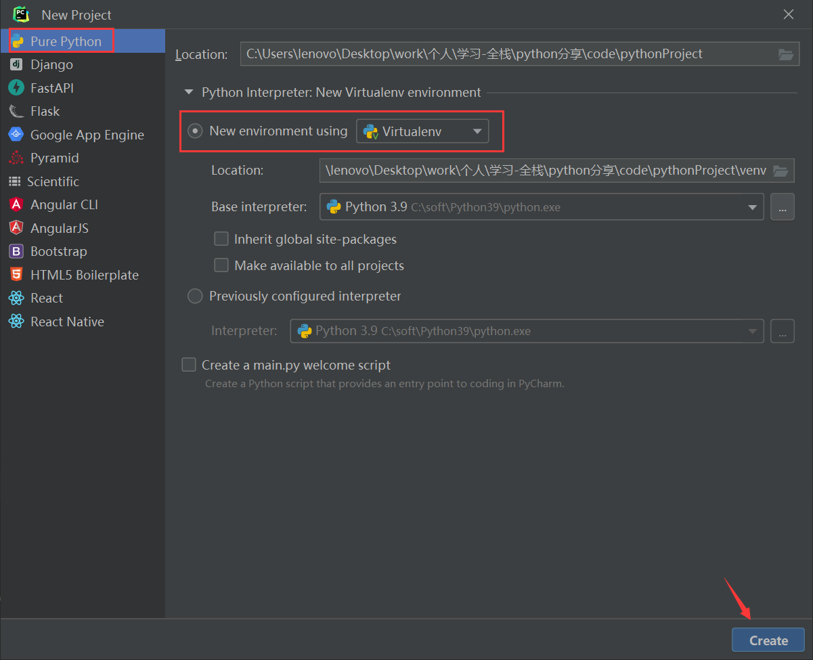Select the New environment using radio button
Viewport: 813px width, 660px height.
point(195,131)
